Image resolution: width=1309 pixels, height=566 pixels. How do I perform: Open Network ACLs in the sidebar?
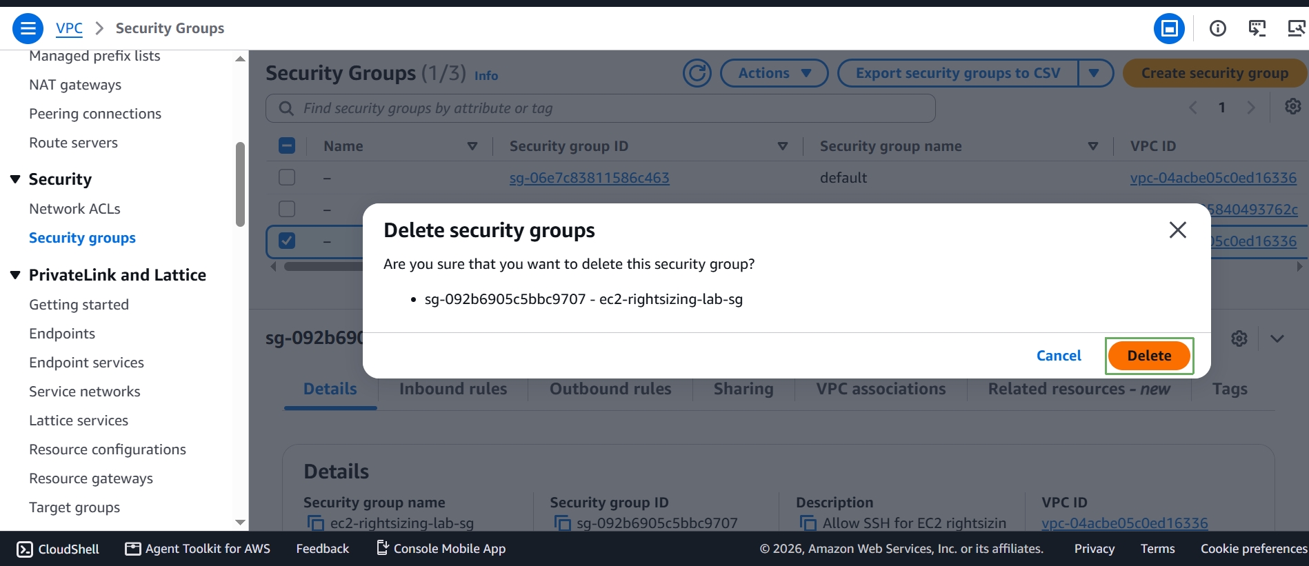click(x=74, y=209)
